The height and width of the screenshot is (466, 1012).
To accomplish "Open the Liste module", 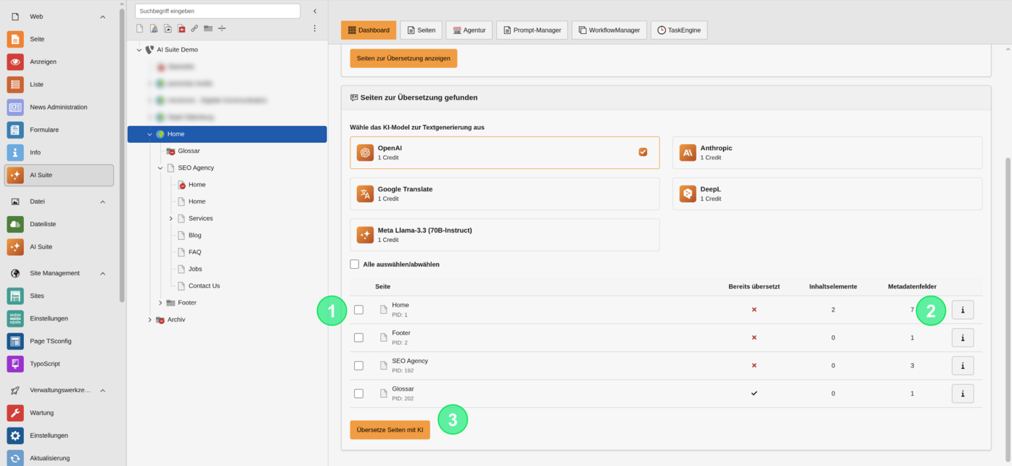I will coord(59,84).
